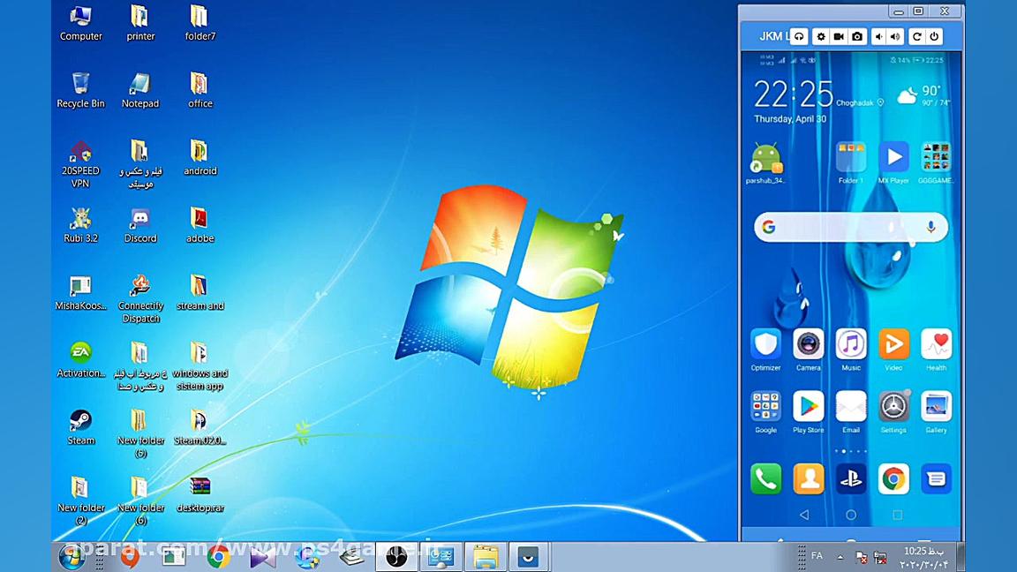Select the Computer desktop icon
This screenshot has height=572, width=1017.
point(80,23)
